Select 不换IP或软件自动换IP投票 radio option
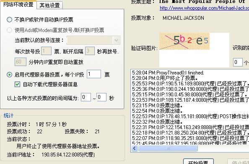Screen dimensions: 249x164 [x=9, y=20]
